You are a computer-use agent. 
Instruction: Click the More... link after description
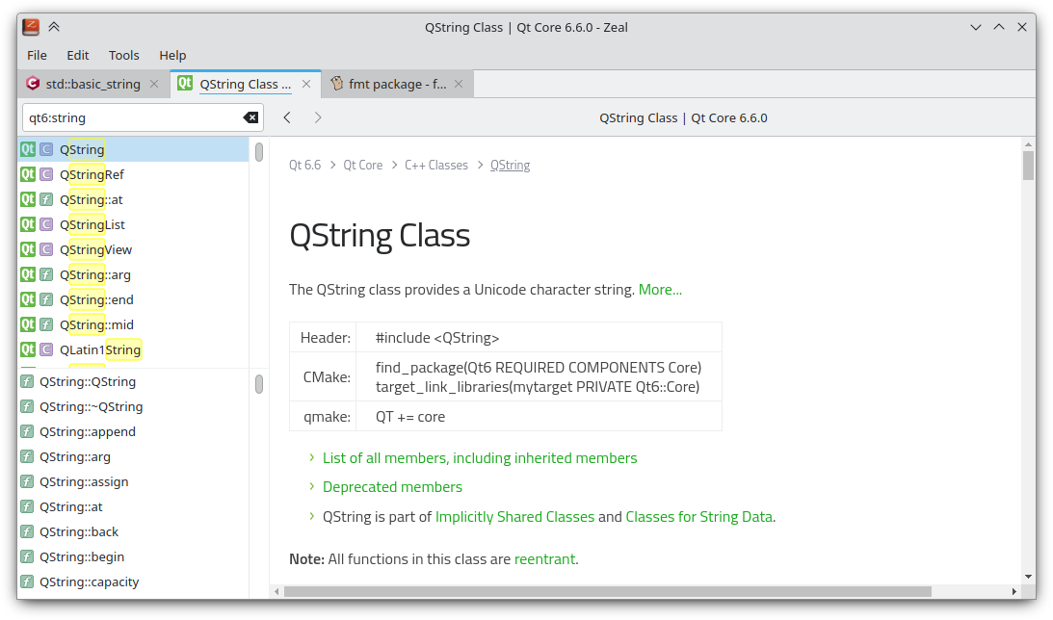pyautogui.click(x=660, y=289)
